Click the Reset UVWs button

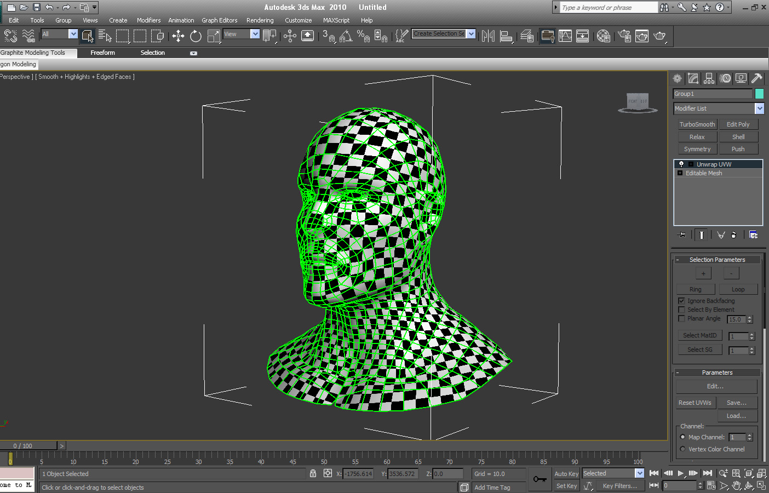[695, 403]
